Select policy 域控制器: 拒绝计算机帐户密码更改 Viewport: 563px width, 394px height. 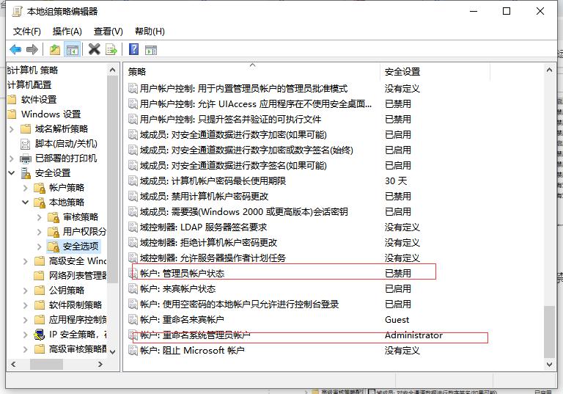(209, 243)
